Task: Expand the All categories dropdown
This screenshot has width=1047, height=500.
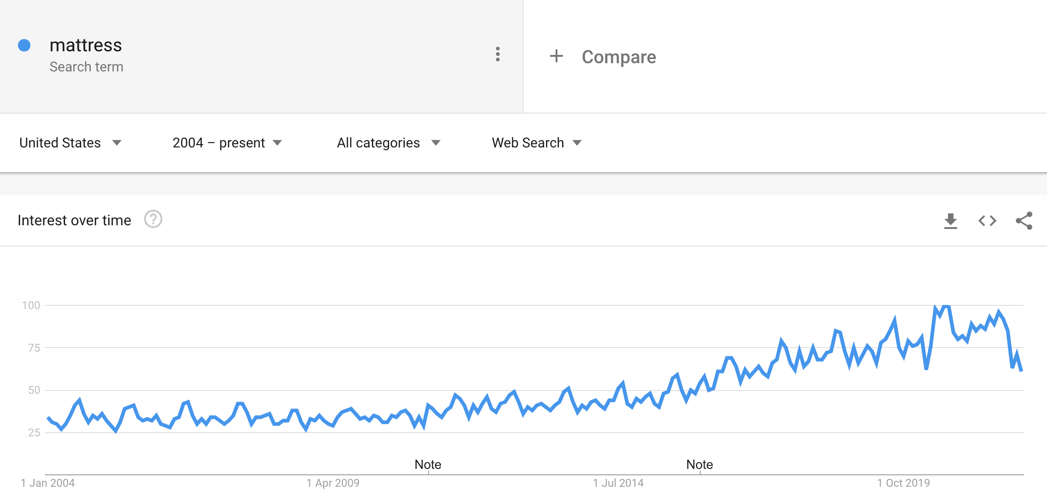Action: (x=389, y=143)
